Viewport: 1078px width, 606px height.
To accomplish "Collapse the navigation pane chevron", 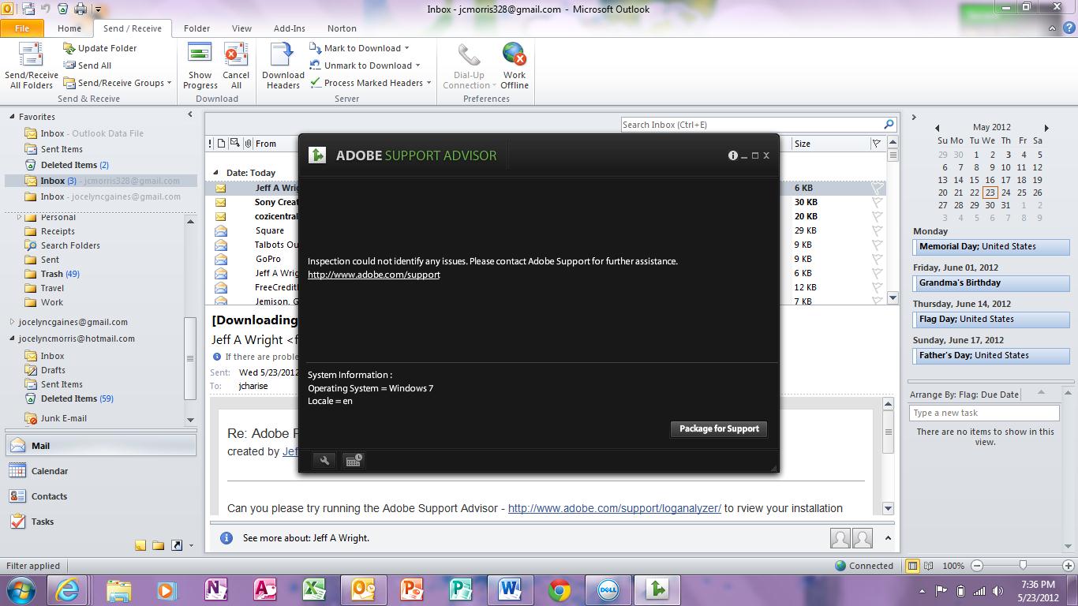I will point(189,115).
